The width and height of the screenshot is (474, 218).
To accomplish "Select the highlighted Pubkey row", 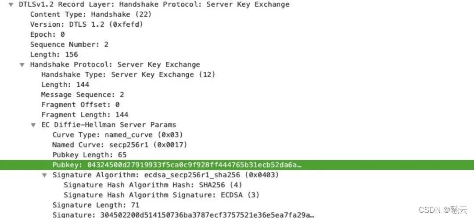I will point(237,165).
